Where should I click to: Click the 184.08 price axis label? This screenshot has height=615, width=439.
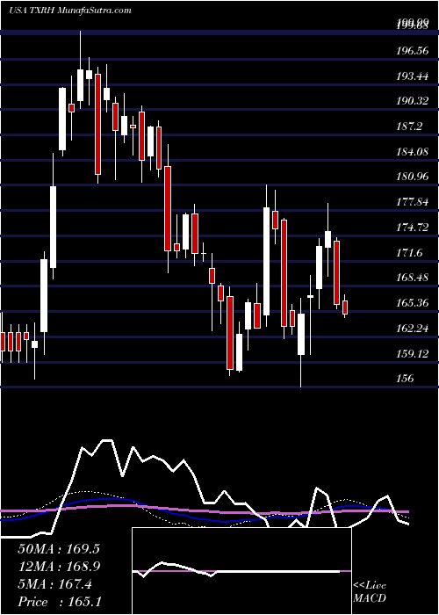point(413,151)
